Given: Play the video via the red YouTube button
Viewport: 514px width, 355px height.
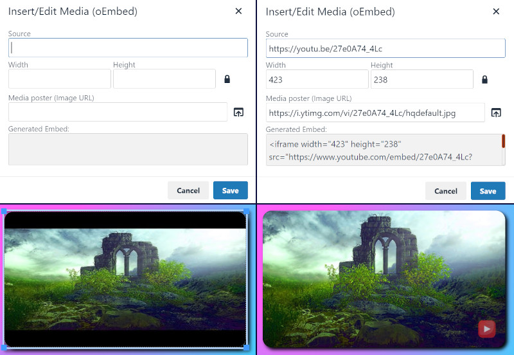Looking at the screenshot, I should click(487, 329).
